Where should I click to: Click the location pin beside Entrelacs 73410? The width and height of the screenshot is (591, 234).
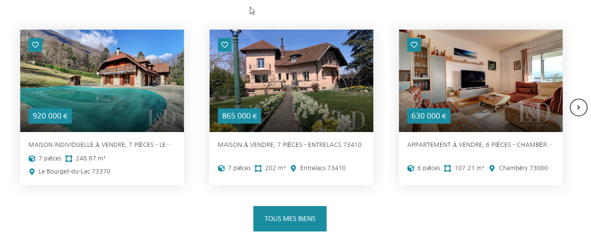tap(293, 168)
